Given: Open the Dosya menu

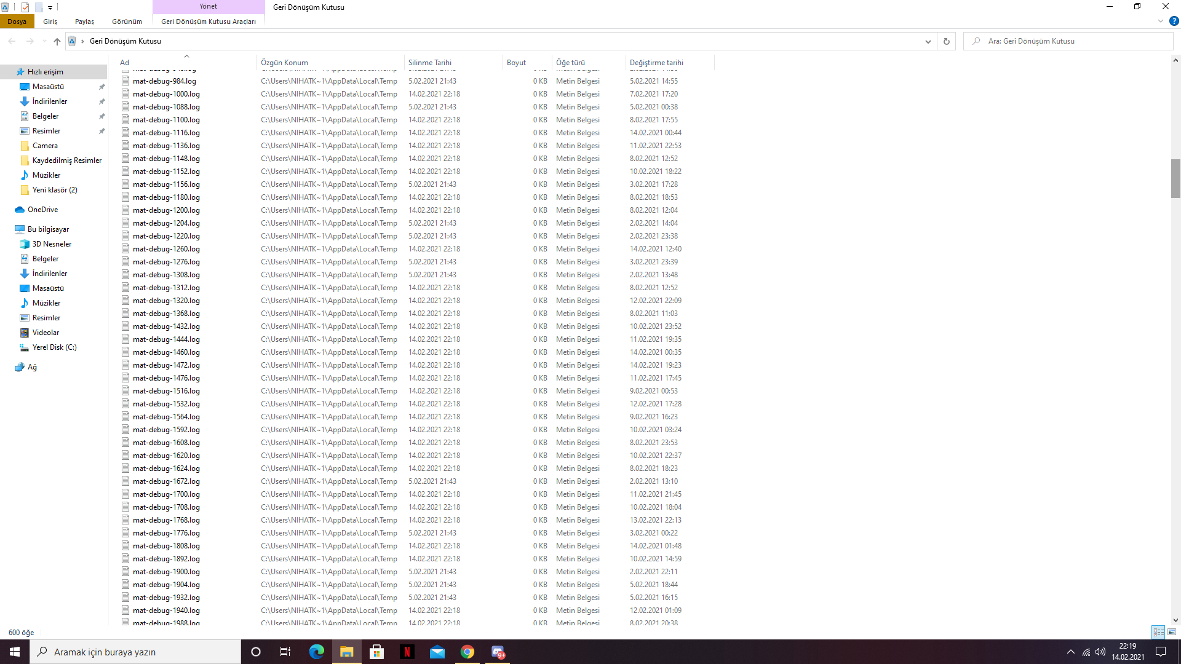Looking at the screenshot, I should click(17, 22).
